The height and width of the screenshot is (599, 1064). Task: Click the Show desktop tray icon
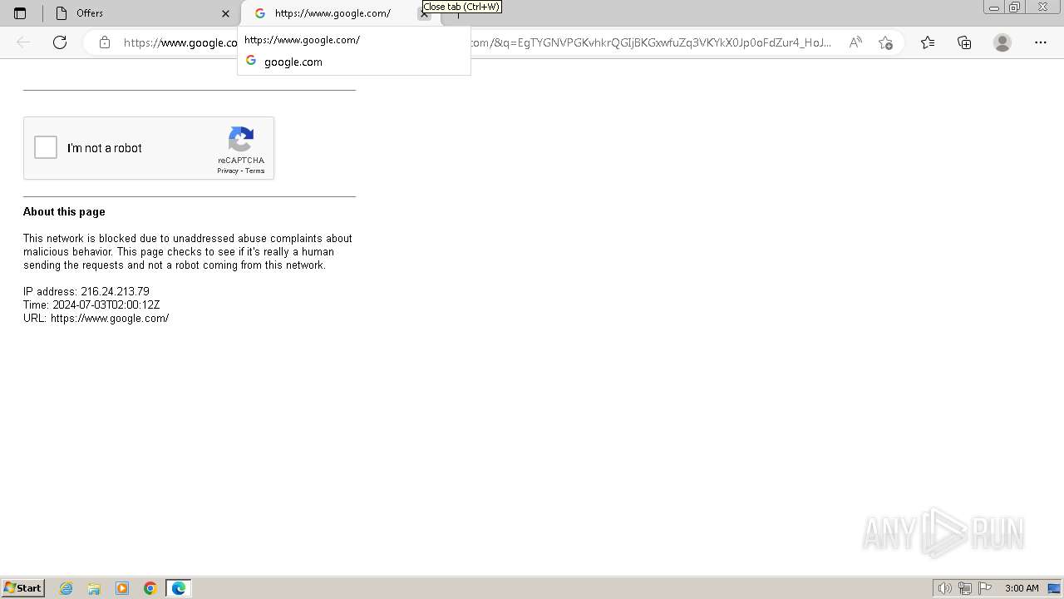coord(1055,588)
